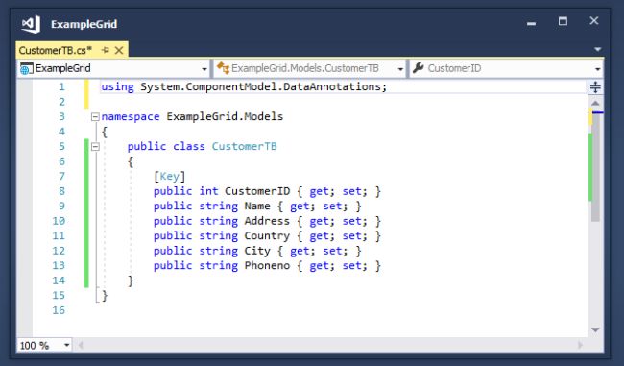
Task: Click the horizontal scrollbar left arrow
Action: click(81, 345)
